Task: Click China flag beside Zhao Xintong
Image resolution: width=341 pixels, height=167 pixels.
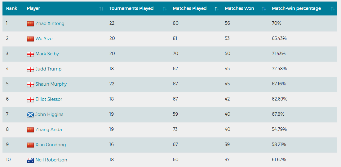Action: point(30,24)
